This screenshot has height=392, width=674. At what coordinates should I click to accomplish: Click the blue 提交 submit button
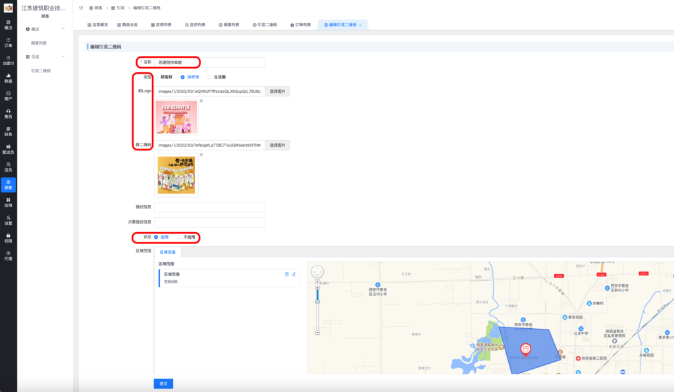[x=163, y=383]
